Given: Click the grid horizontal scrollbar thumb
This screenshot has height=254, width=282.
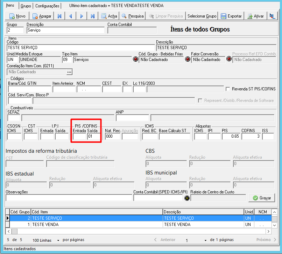Looking at the screenshot, I should coord(15,231).
